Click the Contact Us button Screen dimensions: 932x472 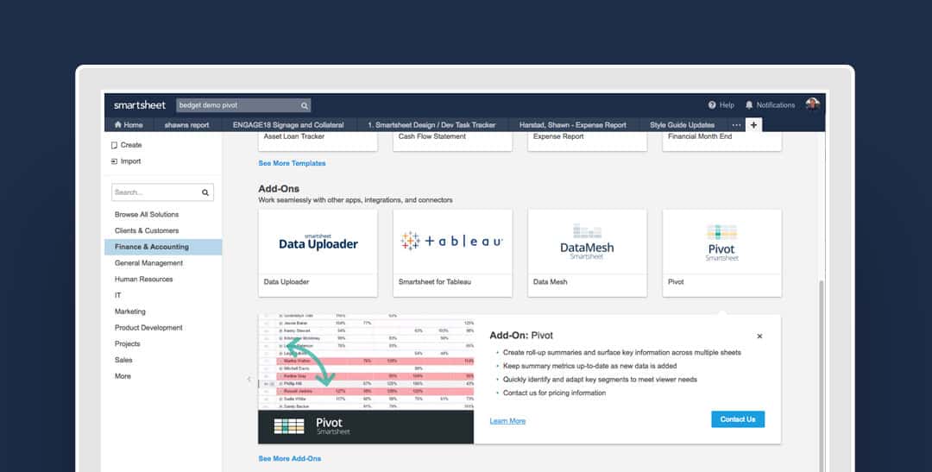click(x=738, y=419)
